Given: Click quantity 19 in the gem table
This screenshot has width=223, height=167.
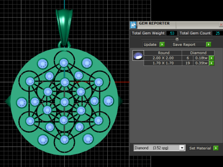Looking at the screenshot, I should [x=188, y=63].
